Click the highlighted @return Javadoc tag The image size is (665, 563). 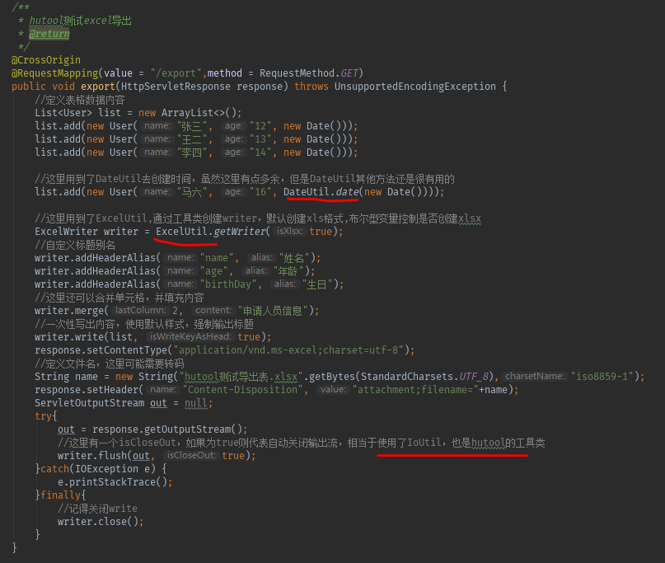[x=49, y=33]
